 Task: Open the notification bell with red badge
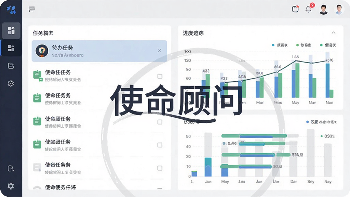click(309, 9)
